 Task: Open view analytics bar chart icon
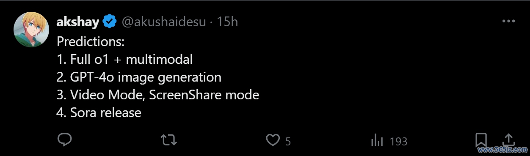377,140
